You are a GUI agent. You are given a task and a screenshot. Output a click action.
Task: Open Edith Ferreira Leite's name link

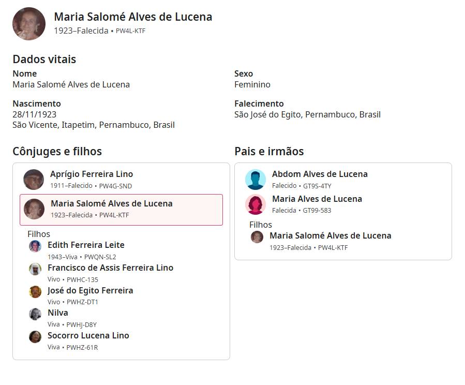tap(86, 245)
